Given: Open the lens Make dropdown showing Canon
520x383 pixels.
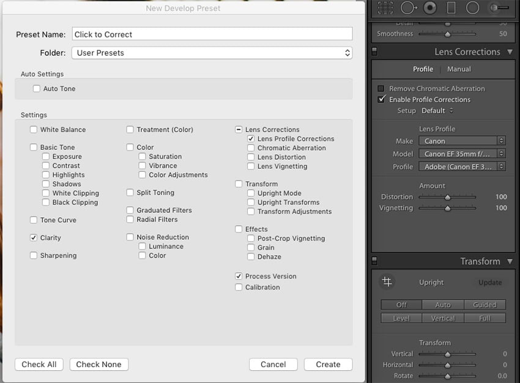Looking at the screenshot, I should [462, 141].
